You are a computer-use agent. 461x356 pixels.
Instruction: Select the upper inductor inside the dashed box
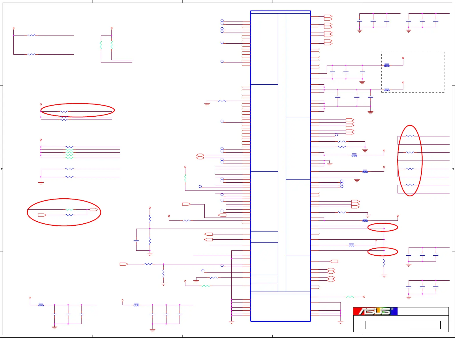387,65
